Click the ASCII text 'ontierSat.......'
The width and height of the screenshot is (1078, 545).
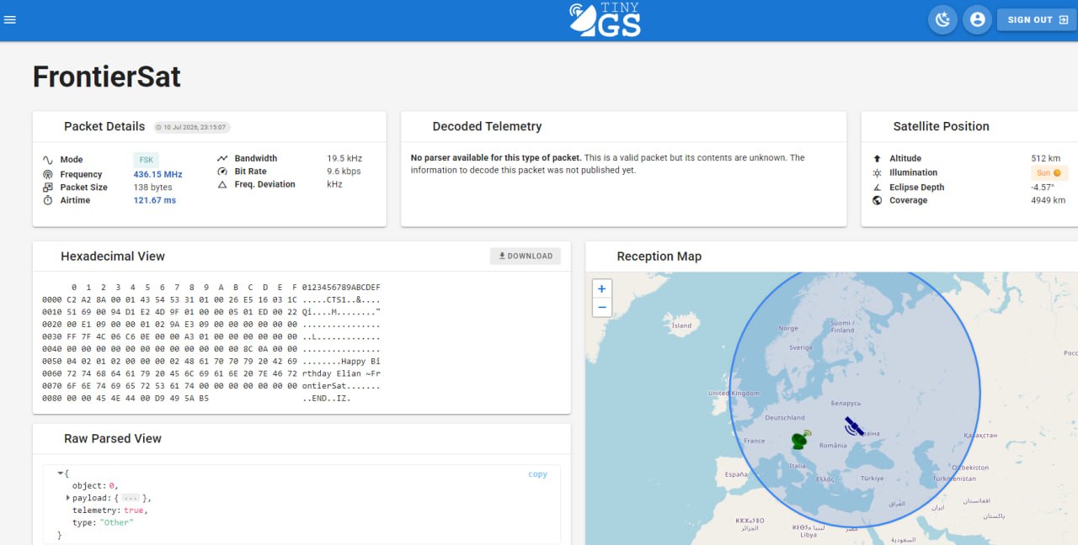point(341,385)
